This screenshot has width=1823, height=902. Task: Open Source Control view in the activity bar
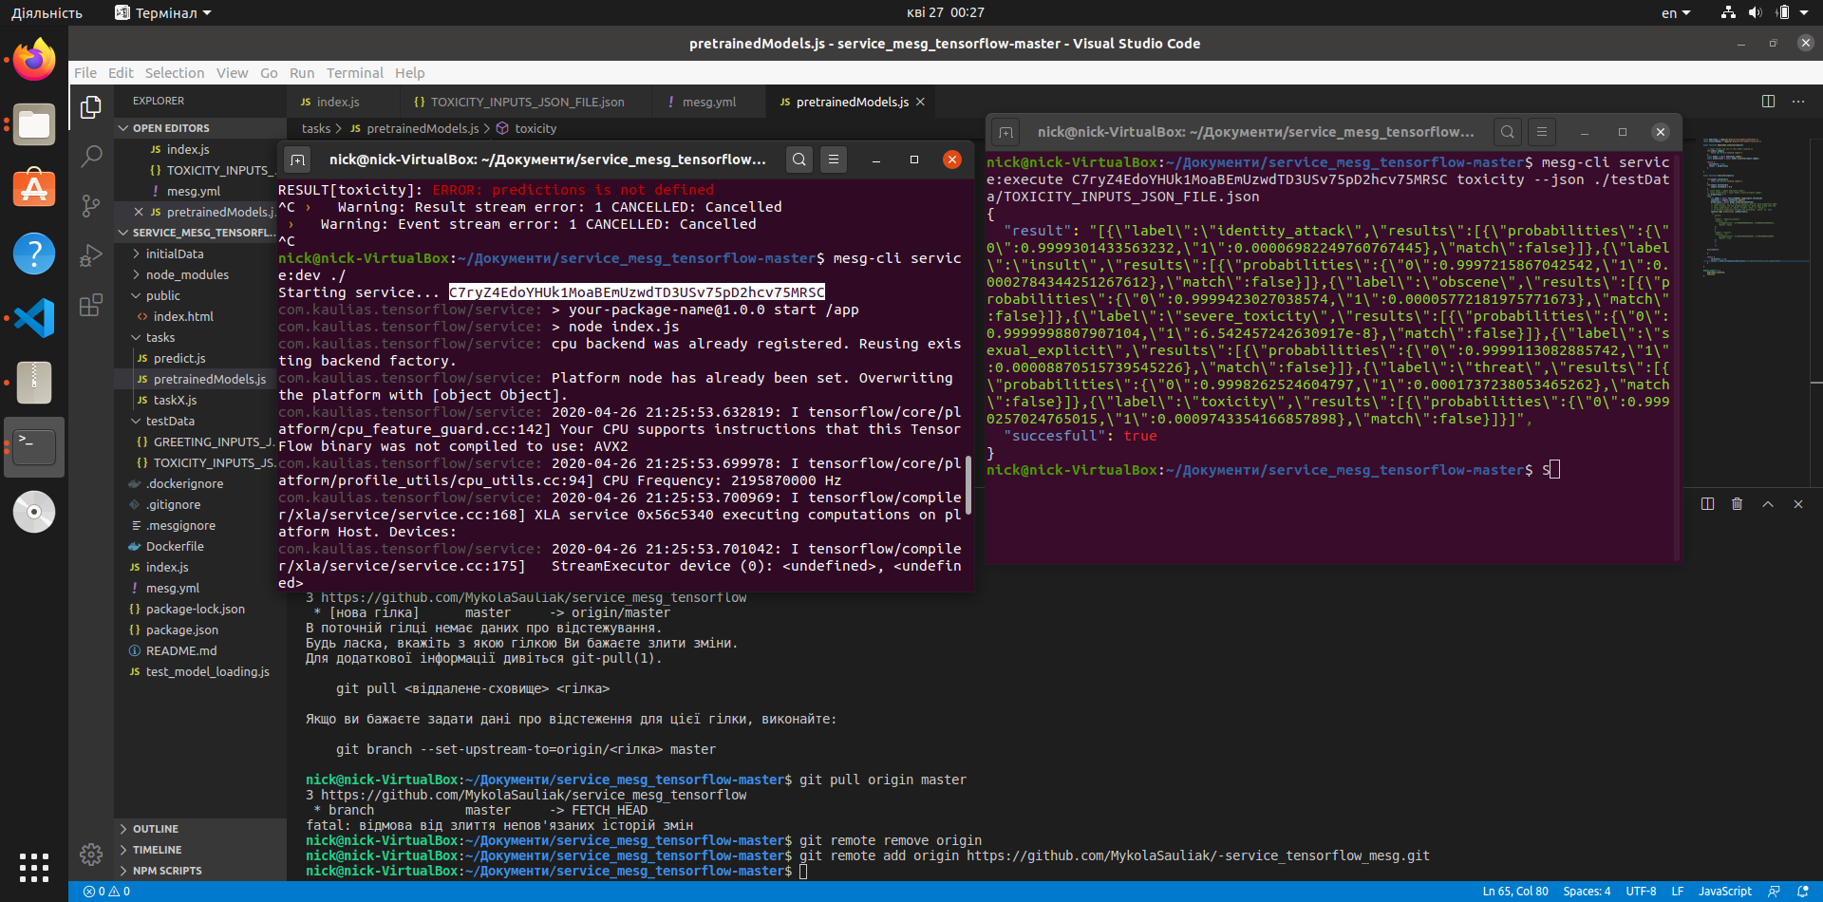click(x=91, y=205)
